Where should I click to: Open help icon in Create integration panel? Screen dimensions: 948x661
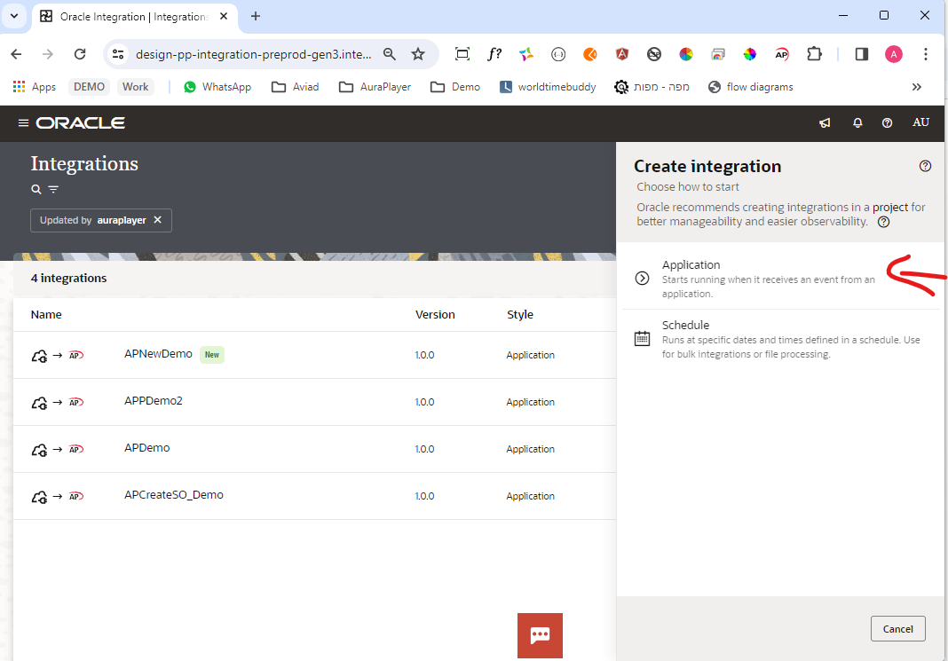(925, 166)
